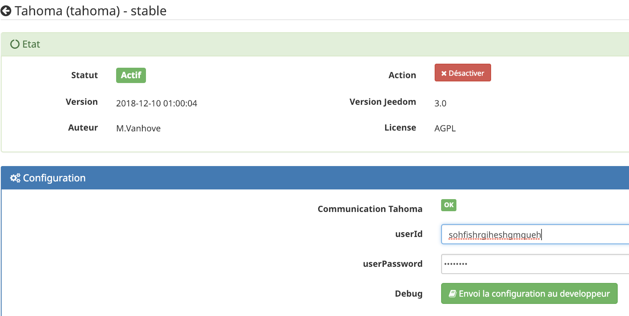Focus the userId input field
629x316 pixels.
pyautogui.click(x=535, y=234)
